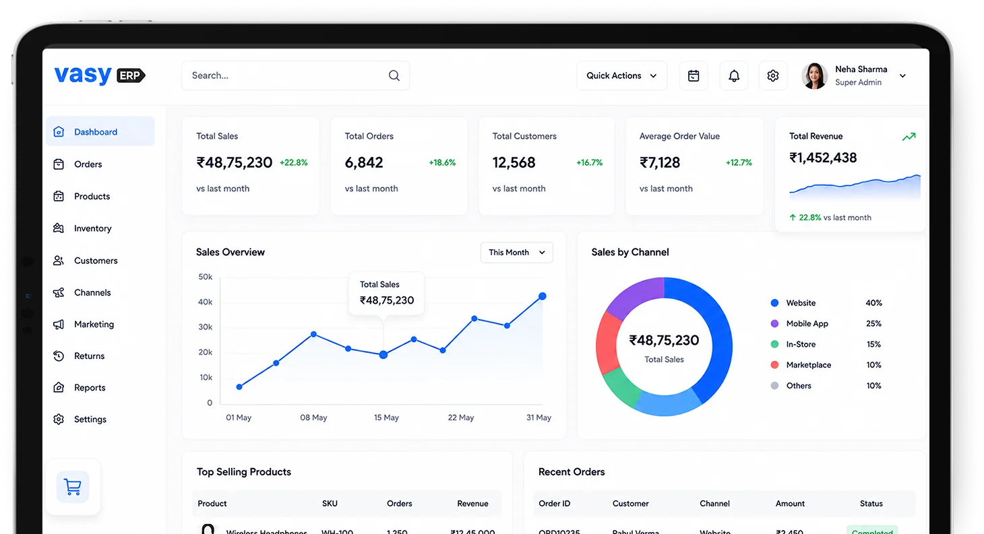
Task: Select the Website blue legend dot
Action: (x=774, y=303)
